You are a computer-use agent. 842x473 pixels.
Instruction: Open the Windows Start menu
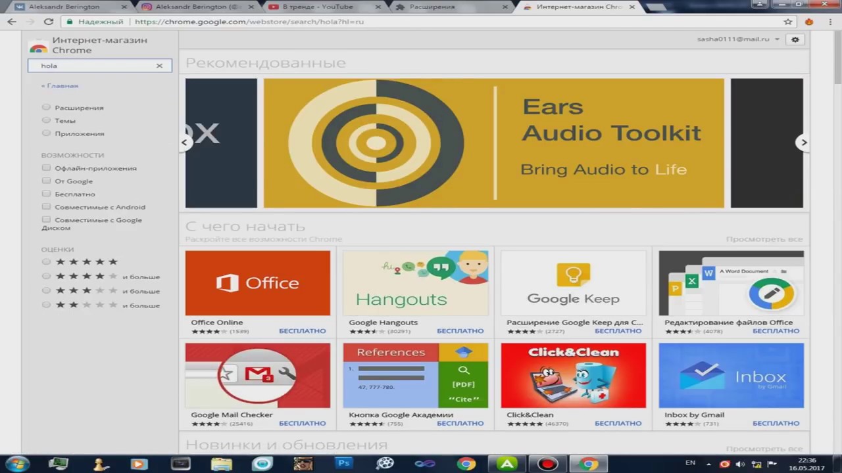click(17, 464)
